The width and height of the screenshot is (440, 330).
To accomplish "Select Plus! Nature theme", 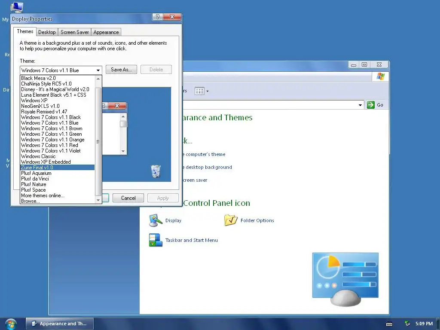I will 58,184.
